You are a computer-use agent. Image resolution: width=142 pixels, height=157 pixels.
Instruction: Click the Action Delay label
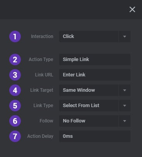click(x=40, y=136)
